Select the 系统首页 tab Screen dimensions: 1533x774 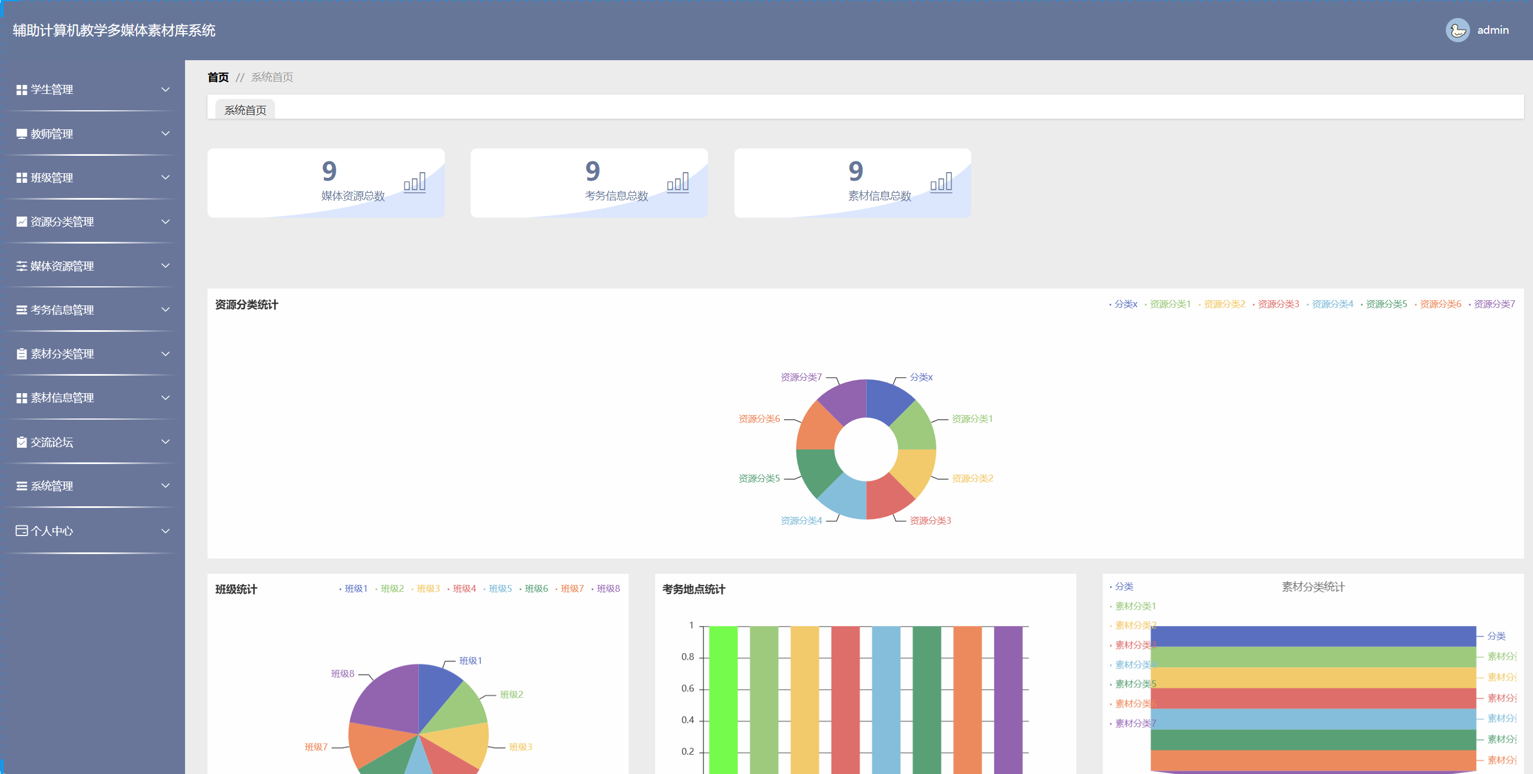click(245, 110)
